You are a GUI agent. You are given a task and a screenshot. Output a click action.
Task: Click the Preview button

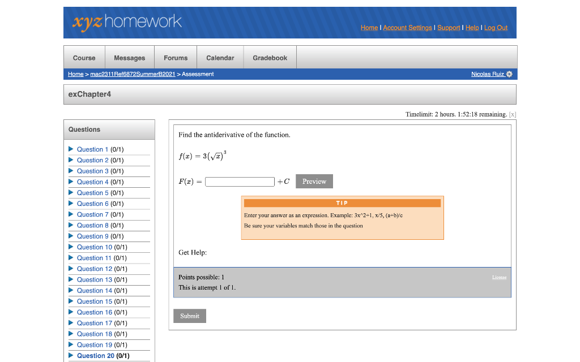[314, 181]
